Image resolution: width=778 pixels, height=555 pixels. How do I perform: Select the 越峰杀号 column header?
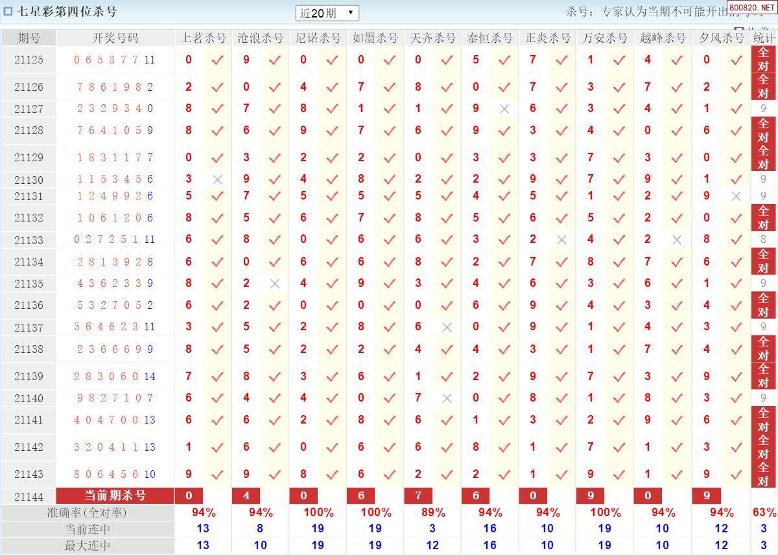coord(663,38)
